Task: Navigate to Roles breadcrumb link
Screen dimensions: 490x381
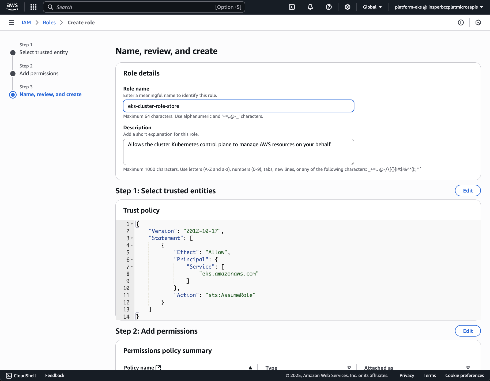Action: point(49,22)
